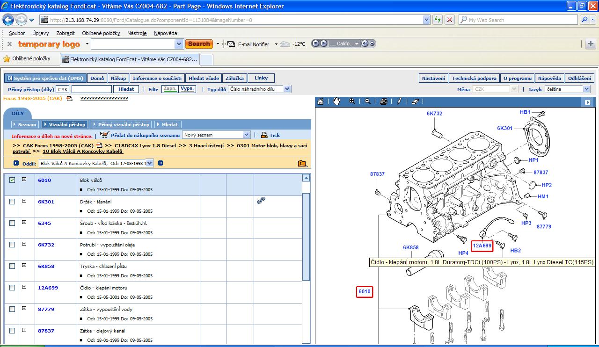The height and width of the screenshot is (347, 599).
Task: Select the pan hand tool
Action: coord(336,101)
